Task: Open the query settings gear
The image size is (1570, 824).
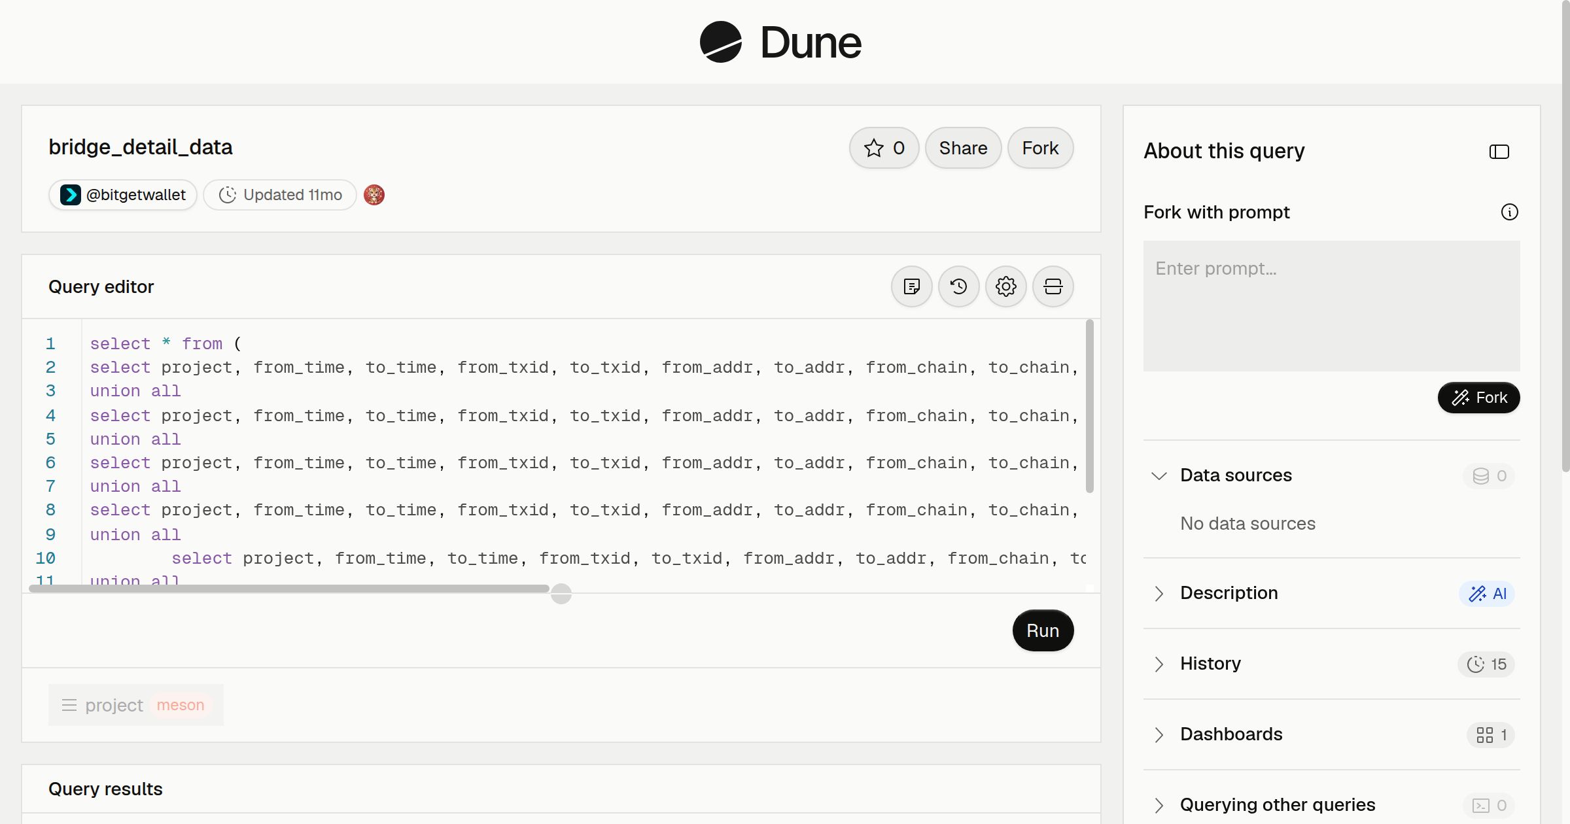Action: tap(1005, 286)
